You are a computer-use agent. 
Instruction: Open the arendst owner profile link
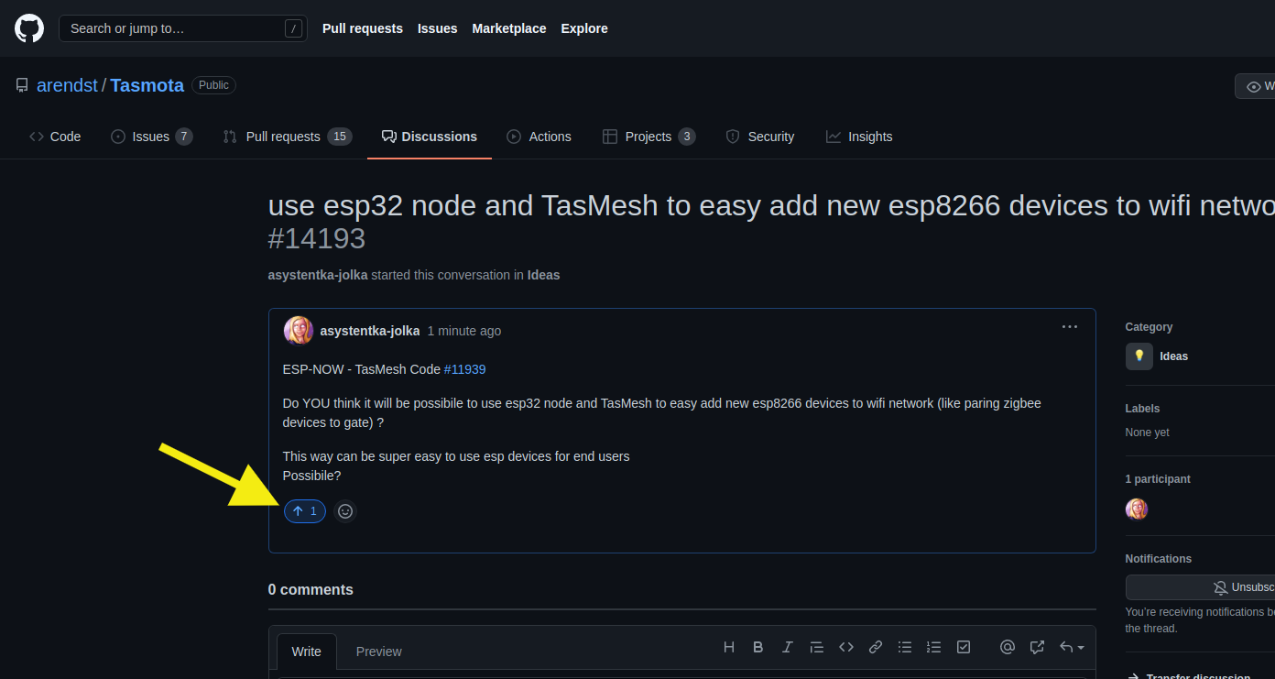[67, 85]
